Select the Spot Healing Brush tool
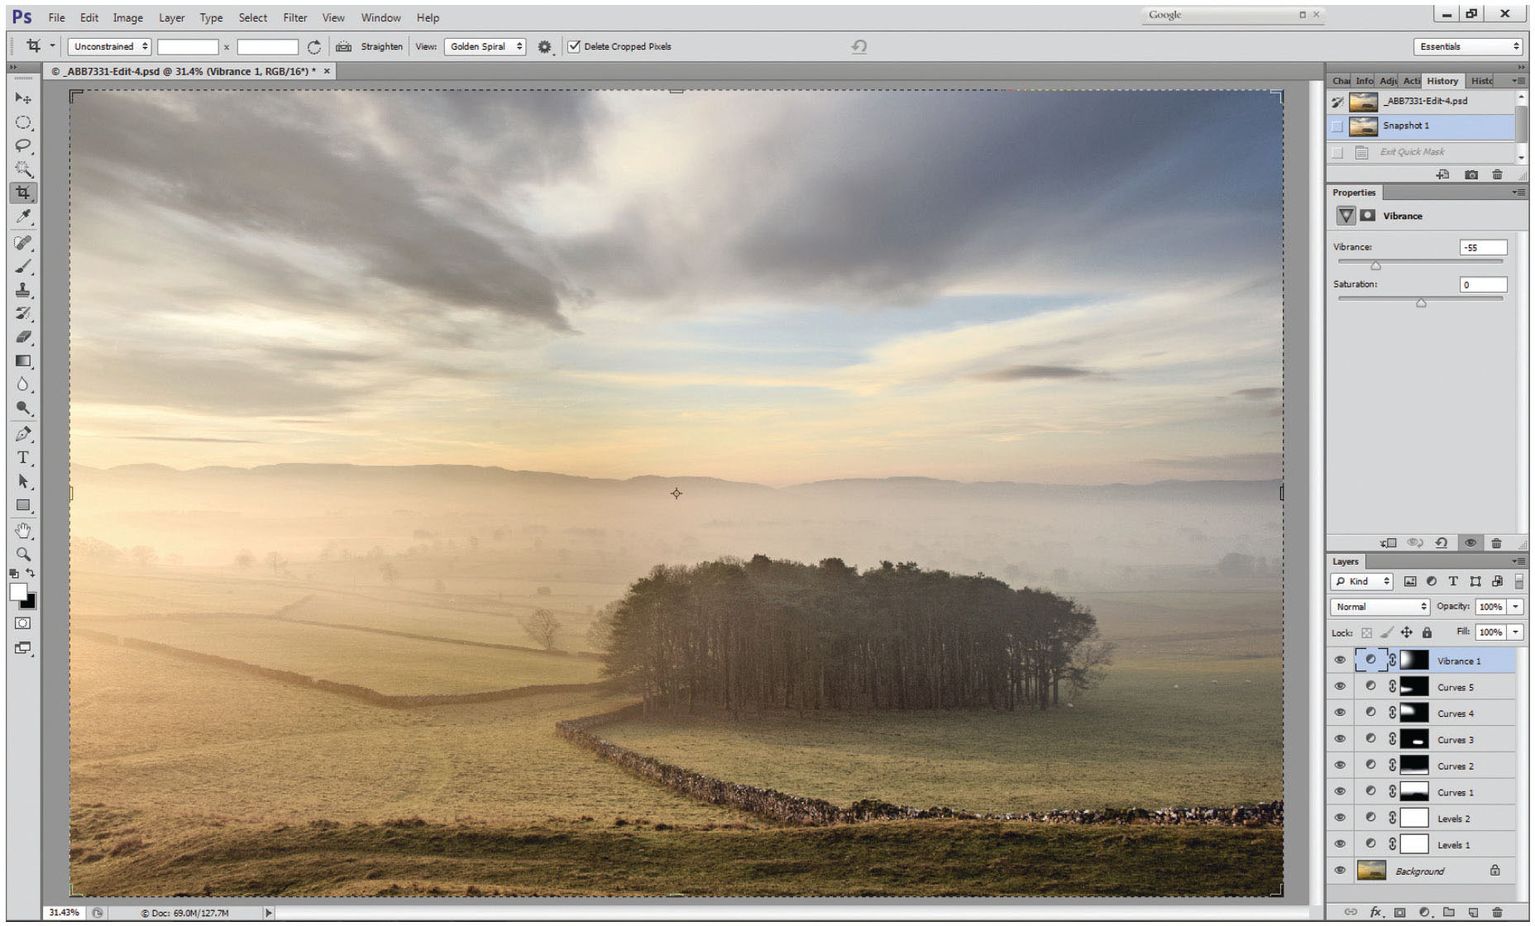1535x926 pixels. tap(22, 243)
